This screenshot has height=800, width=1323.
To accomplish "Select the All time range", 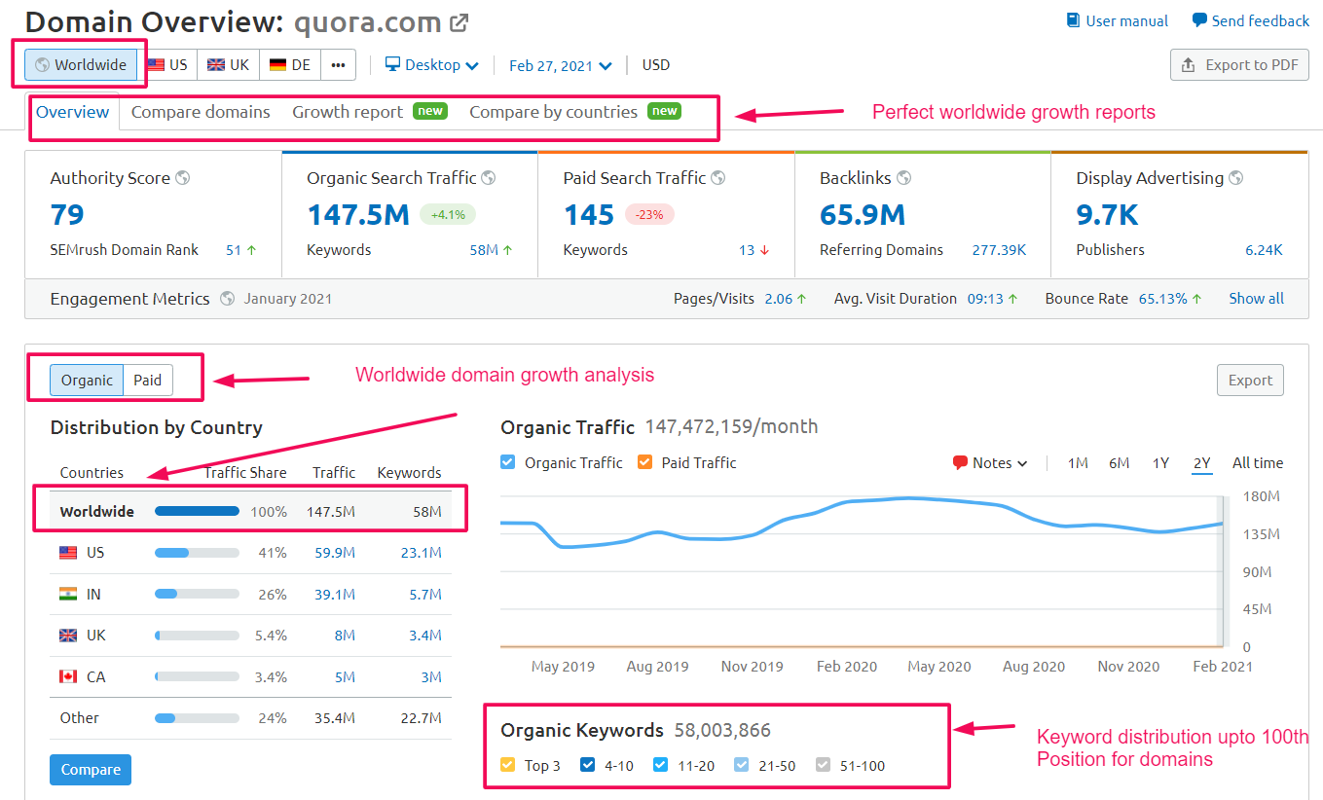I will pos(1258,463).
